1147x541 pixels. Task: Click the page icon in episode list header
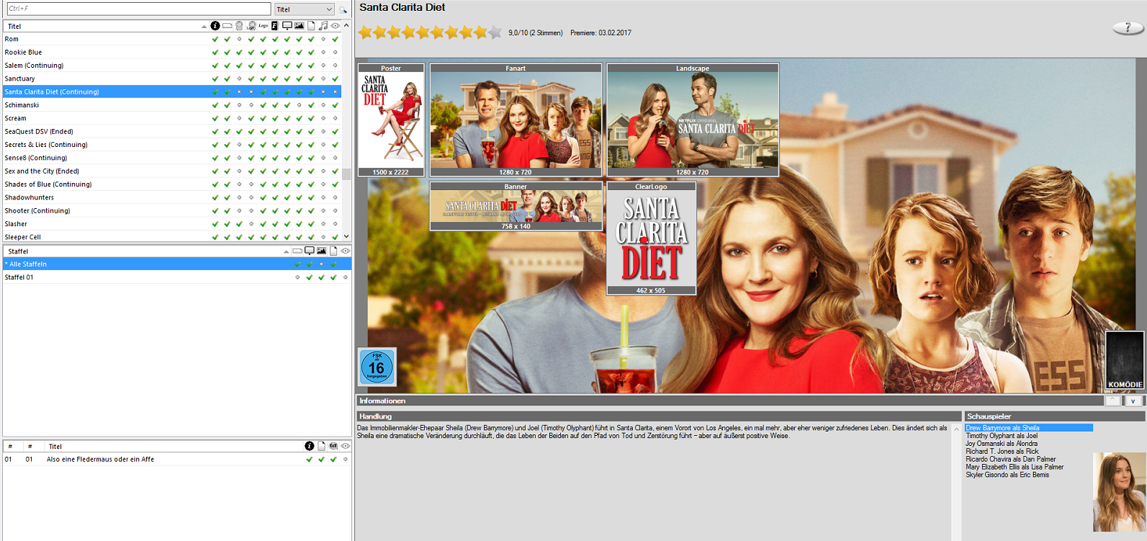[321, 446]
